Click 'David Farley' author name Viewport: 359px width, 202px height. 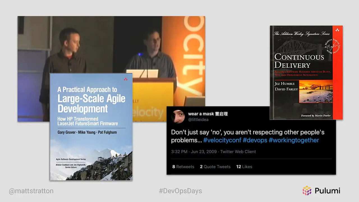pos(286,89)
